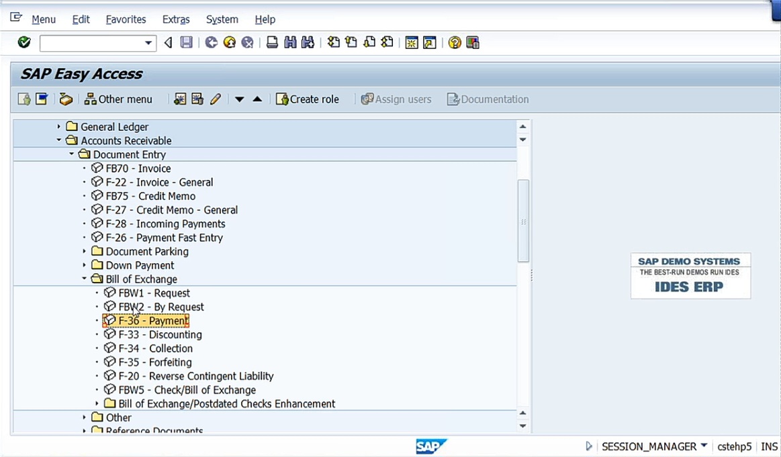781x457 pixels.
Task: Click the User Menu icon
Action: (24, 99)
